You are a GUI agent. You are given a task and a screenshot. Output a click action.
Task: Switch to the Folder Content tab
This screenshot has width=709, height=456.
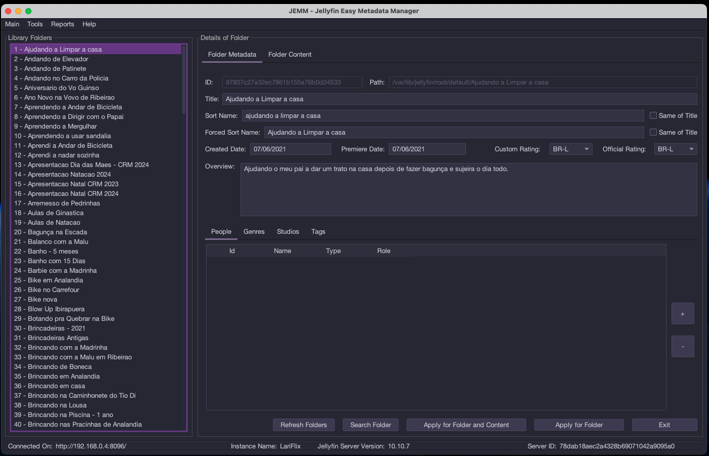[290, 55]
